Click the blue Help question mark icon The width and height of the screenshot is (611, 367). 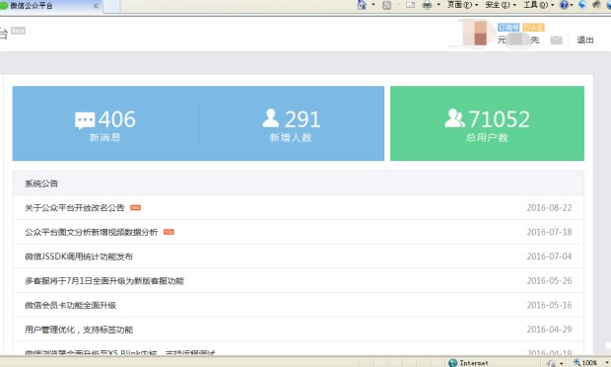[564, 5]
